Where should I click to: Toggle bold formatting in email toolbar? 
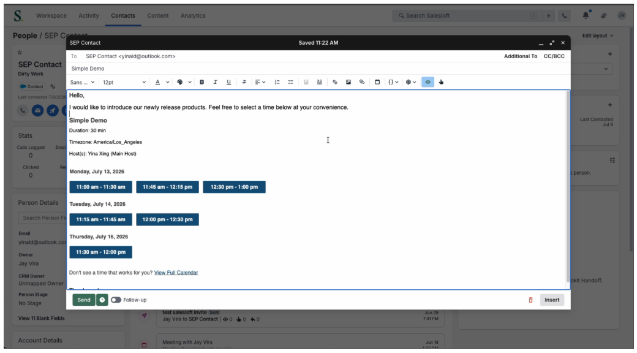click(202, 82)
